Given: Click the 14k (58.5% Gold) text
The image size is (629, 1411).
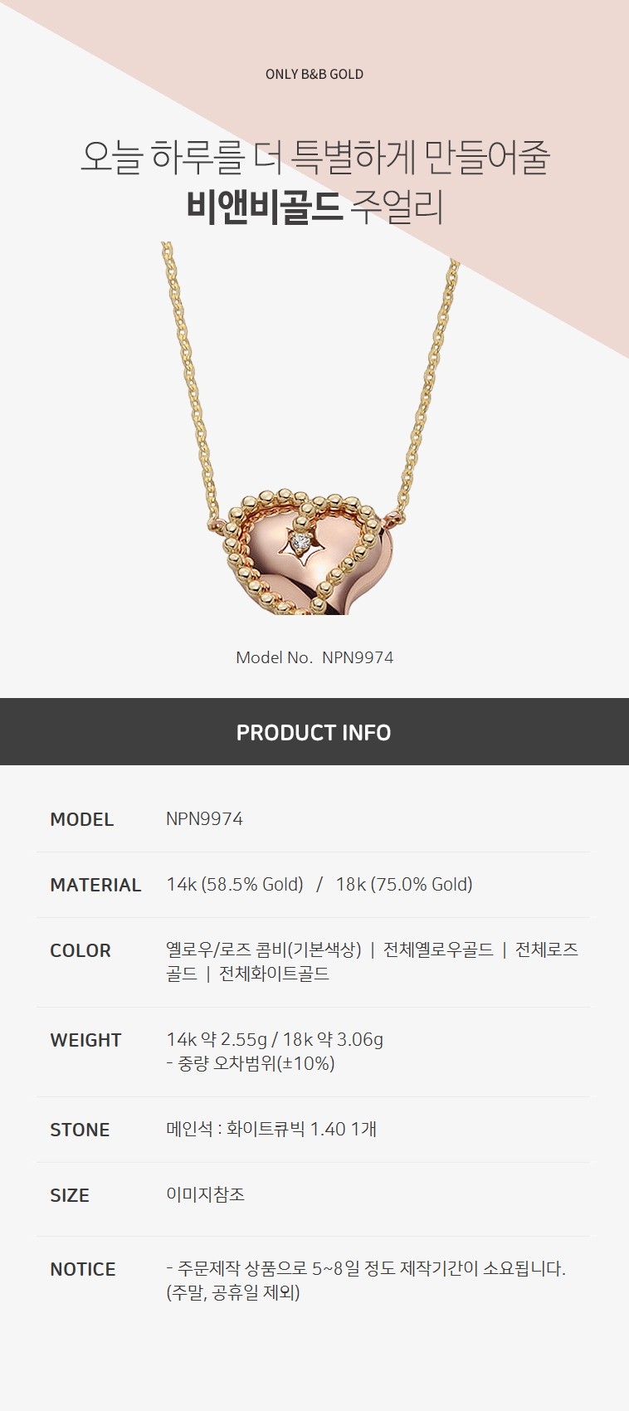Looking at the screenshot, I should point(235,885).
